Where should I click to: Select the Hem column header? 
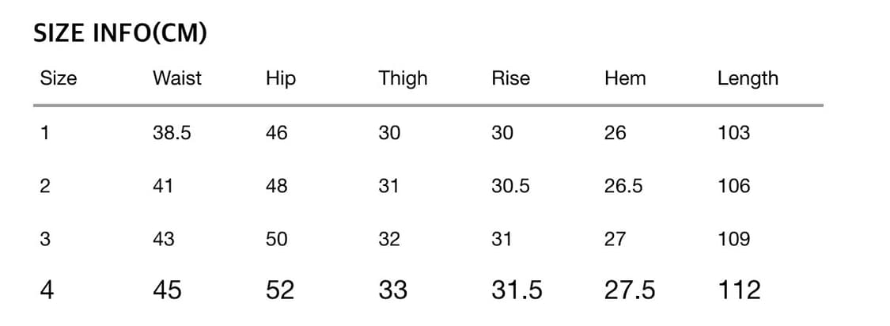tap(625, 78)
